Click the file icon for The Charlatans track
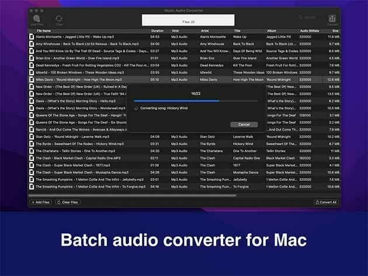 coord(32,151)
